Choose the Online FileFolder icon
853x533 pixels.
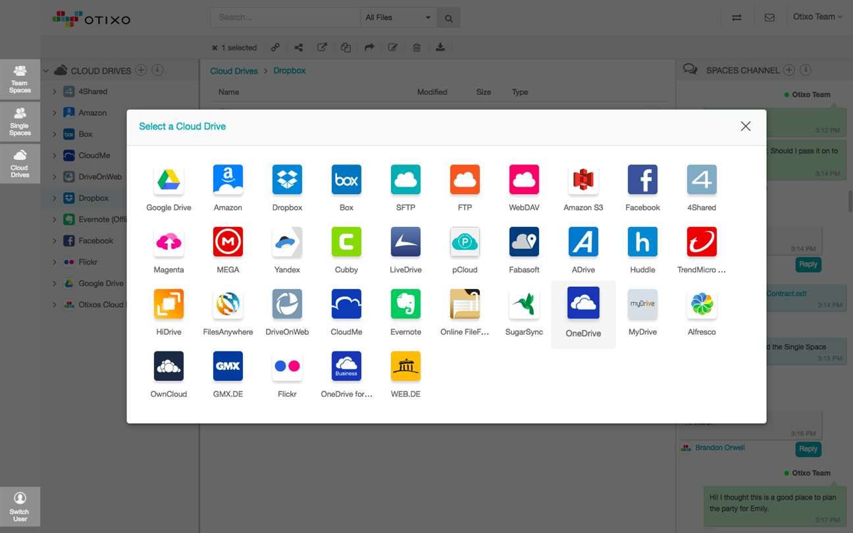tap(465, 304)
